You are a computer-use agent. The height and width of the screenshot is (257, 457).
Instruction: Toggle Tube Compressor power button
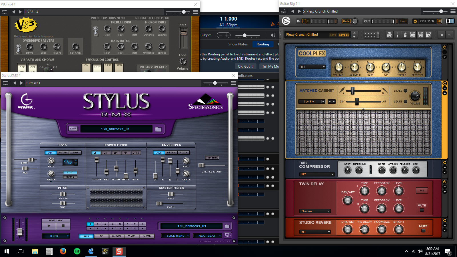[445, 162]
